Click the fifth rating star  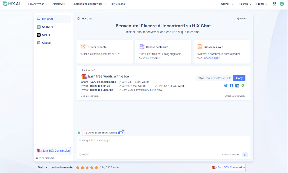click(96, 167)
